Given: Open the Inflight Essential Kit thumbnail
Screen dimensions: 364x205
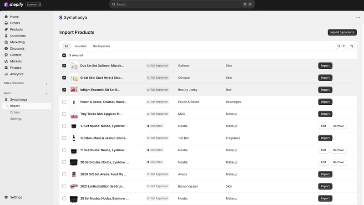Looking at the screenshot, I should (74, 90).
